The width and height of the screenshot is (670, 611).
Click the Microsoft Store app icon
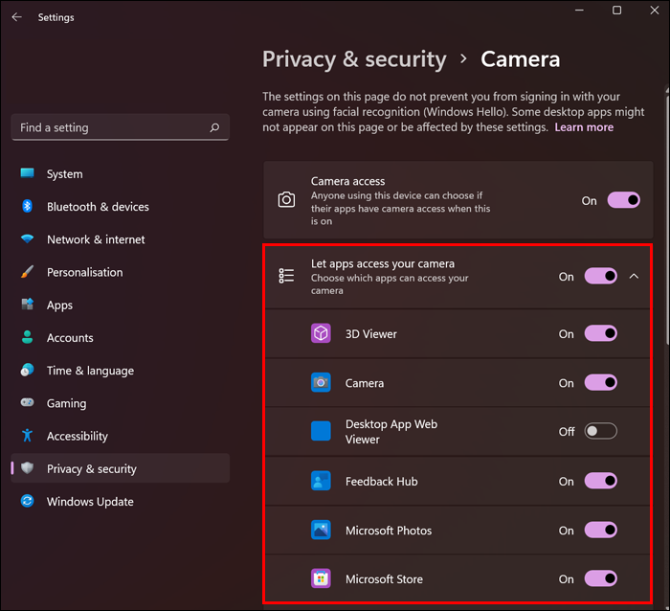[321, 578]
